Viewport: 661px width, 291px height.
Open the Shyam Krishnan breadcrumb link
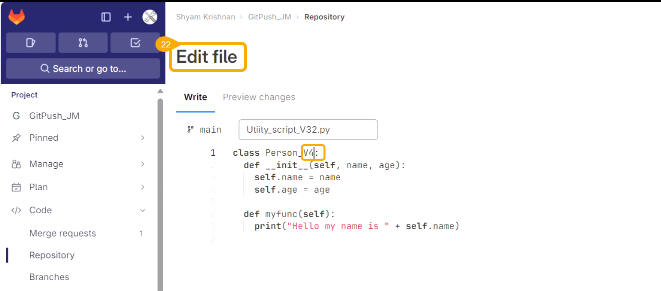point(205,17)
